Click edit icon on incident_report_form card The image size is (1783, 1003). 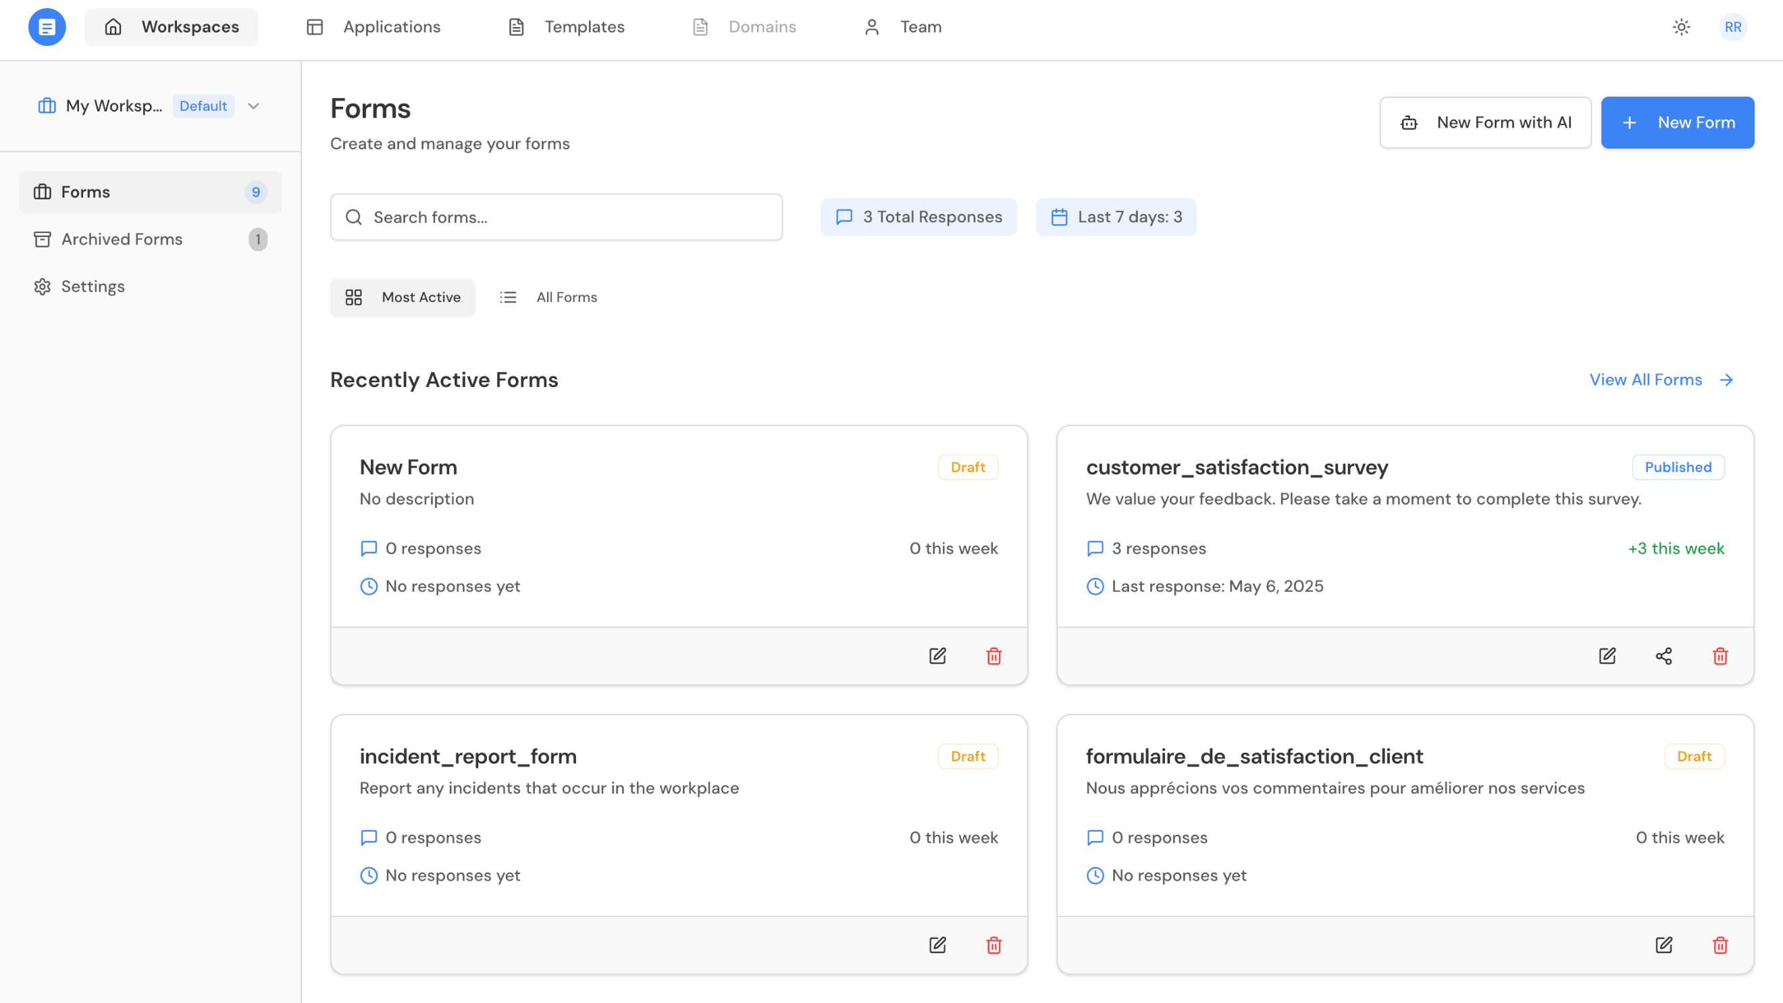[x=937, y=945]
